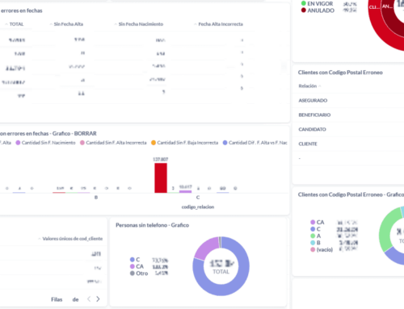Toggle A legend in Codigo Postal Grafico

click(x=316, y=236)
